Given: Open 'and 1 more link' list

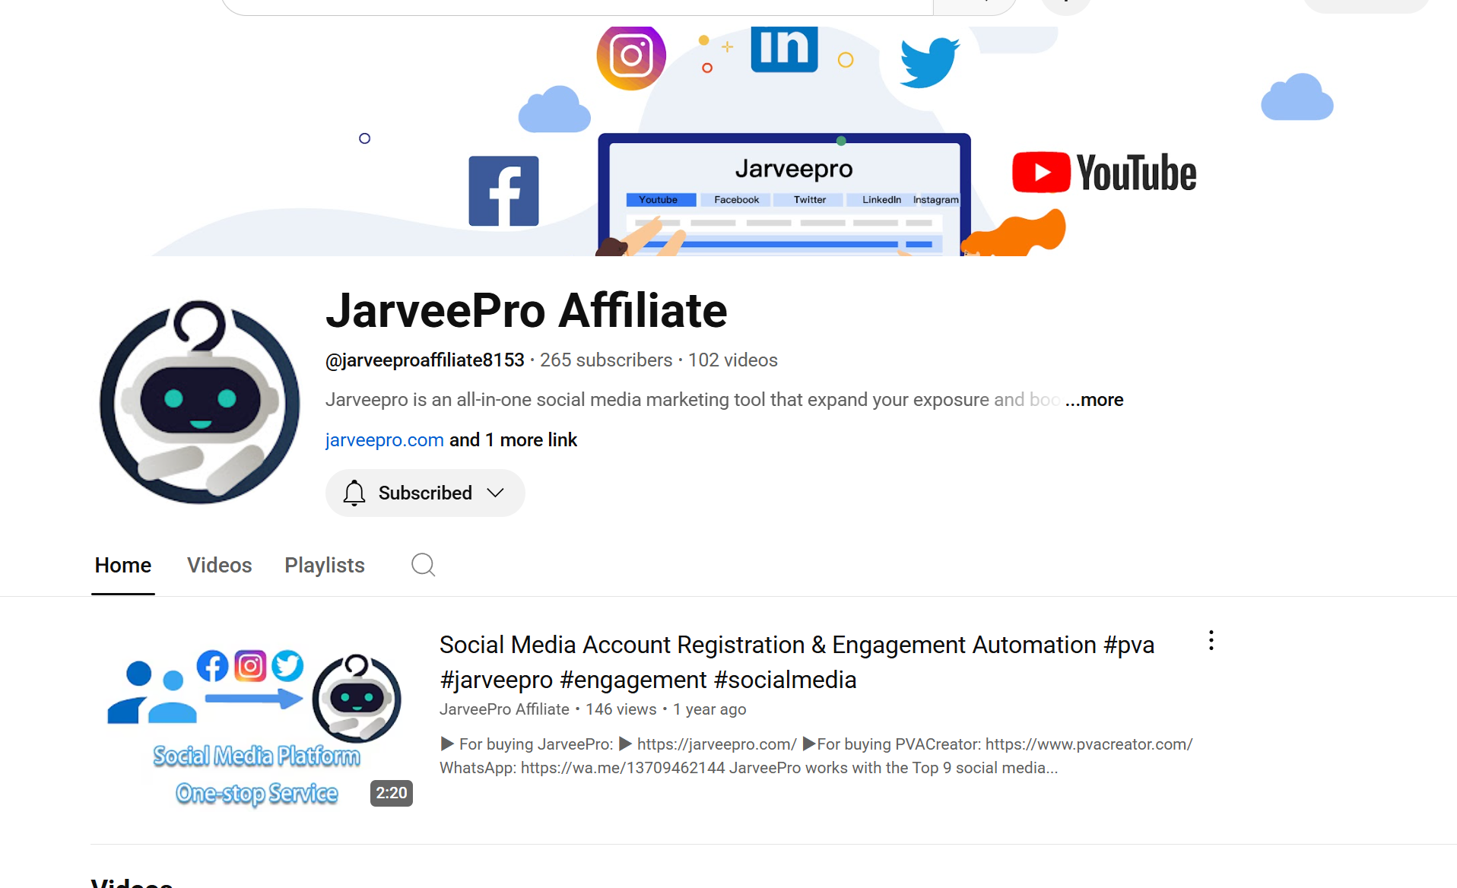Looking at the screenshot, I should (x=513, y=439).
